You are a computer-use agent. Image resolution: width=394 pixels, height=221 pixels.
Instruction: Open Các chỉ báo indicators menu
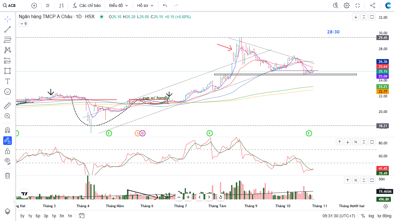click(87, 5)
